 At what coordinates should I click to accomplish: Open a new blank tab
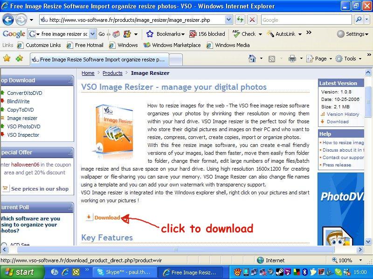click(176, 60)
